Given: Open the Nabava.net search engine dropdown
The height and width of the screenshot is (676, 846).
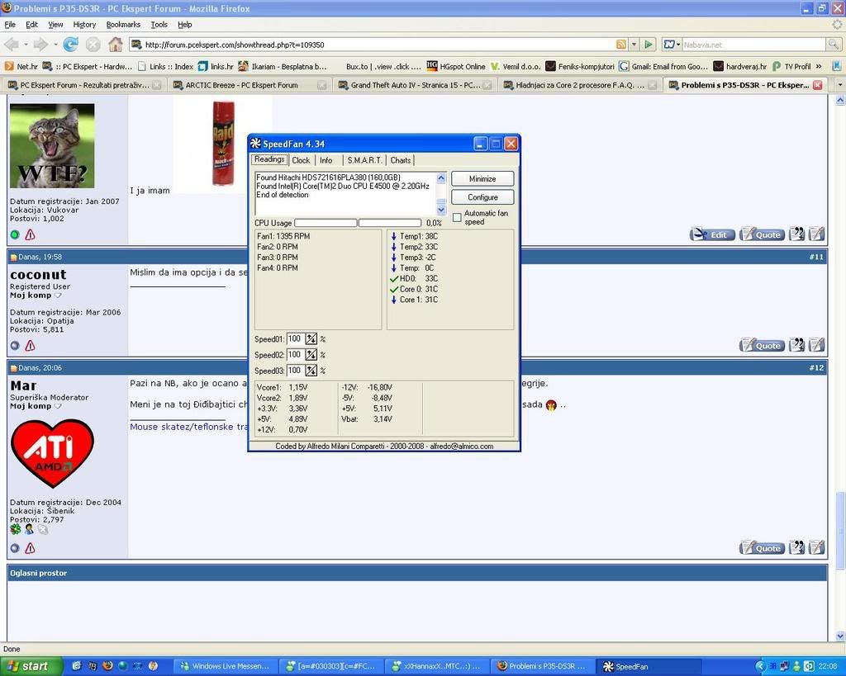Looking at the screenshot, I should 671,45.
